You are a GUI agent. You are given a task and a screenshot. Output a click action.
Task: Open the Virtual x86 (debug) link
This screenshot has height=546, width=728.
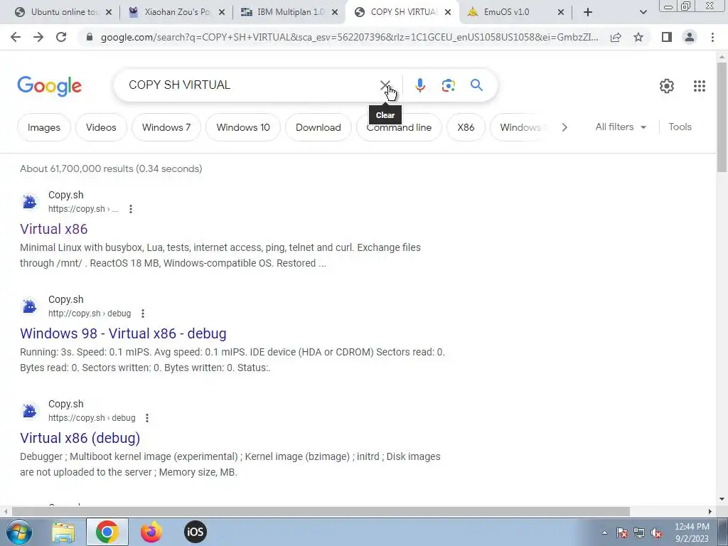[x=80, y=438]
